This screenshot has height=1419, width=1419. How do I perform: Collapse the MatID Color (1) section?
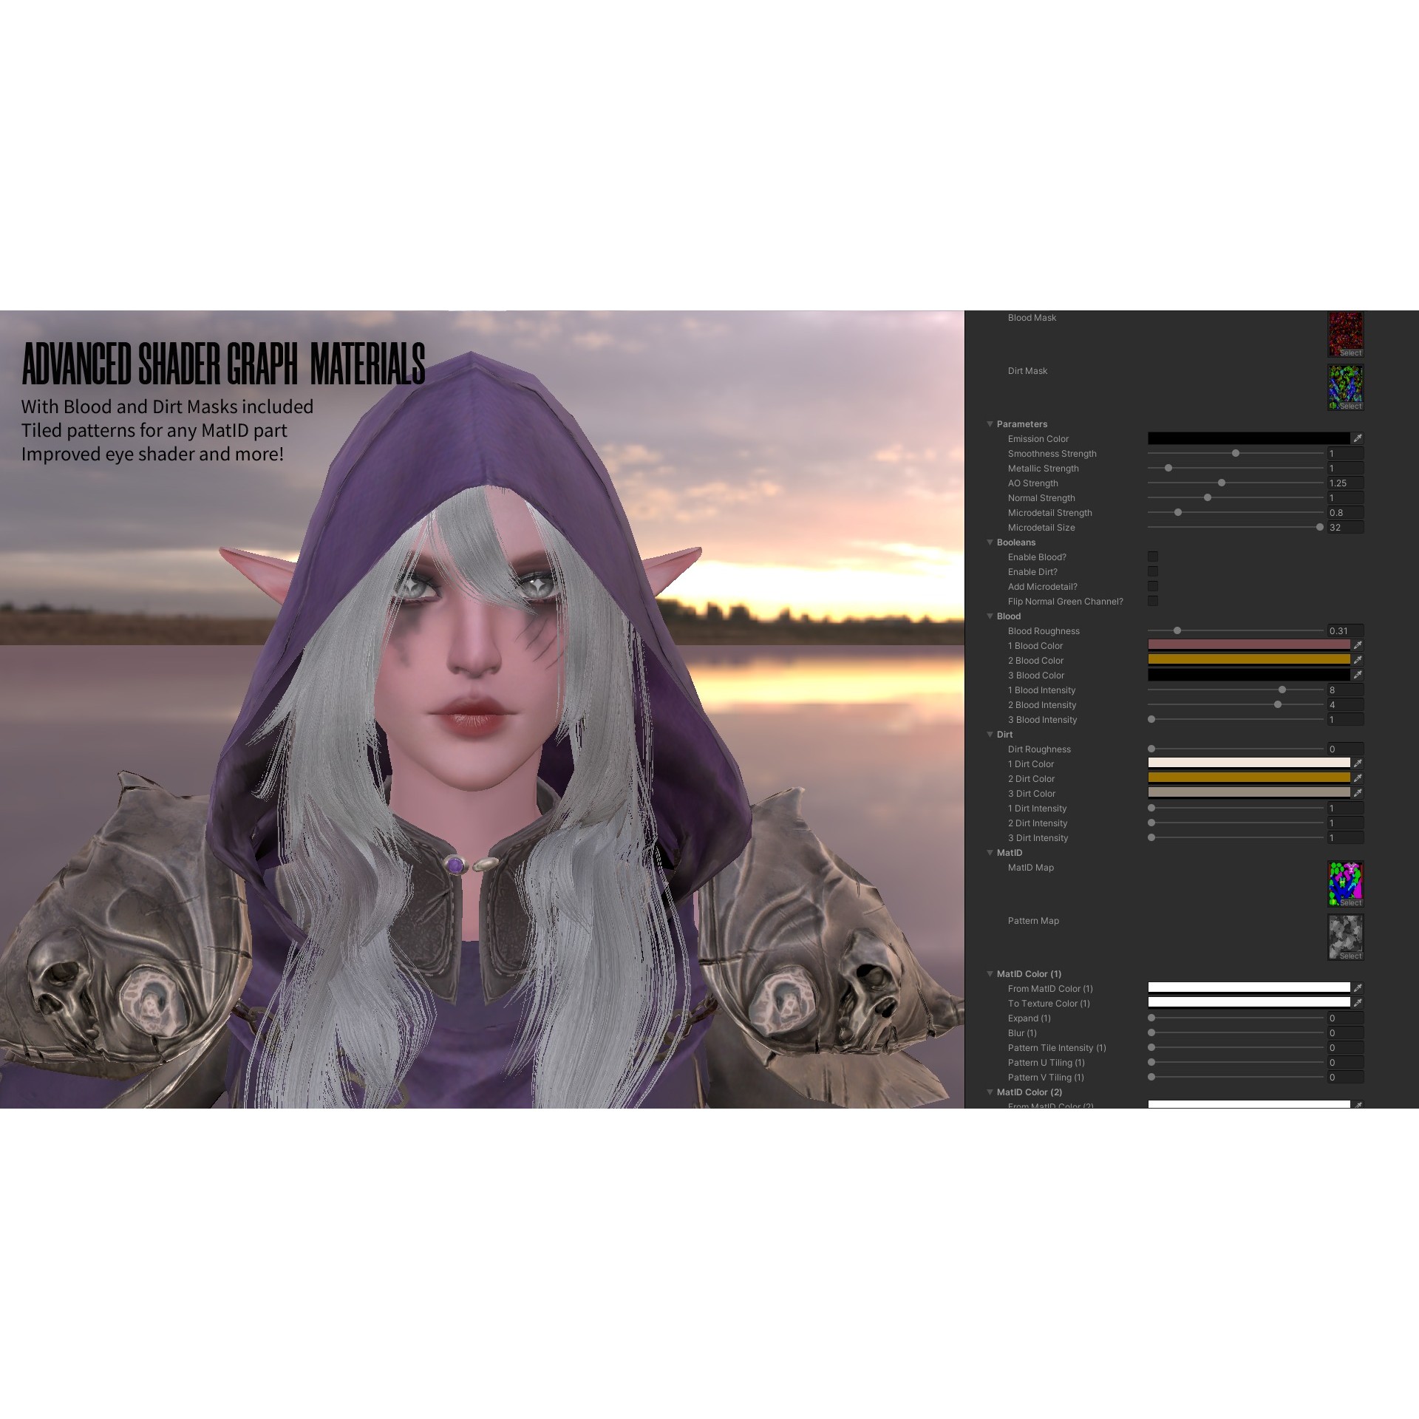[990, 973]
